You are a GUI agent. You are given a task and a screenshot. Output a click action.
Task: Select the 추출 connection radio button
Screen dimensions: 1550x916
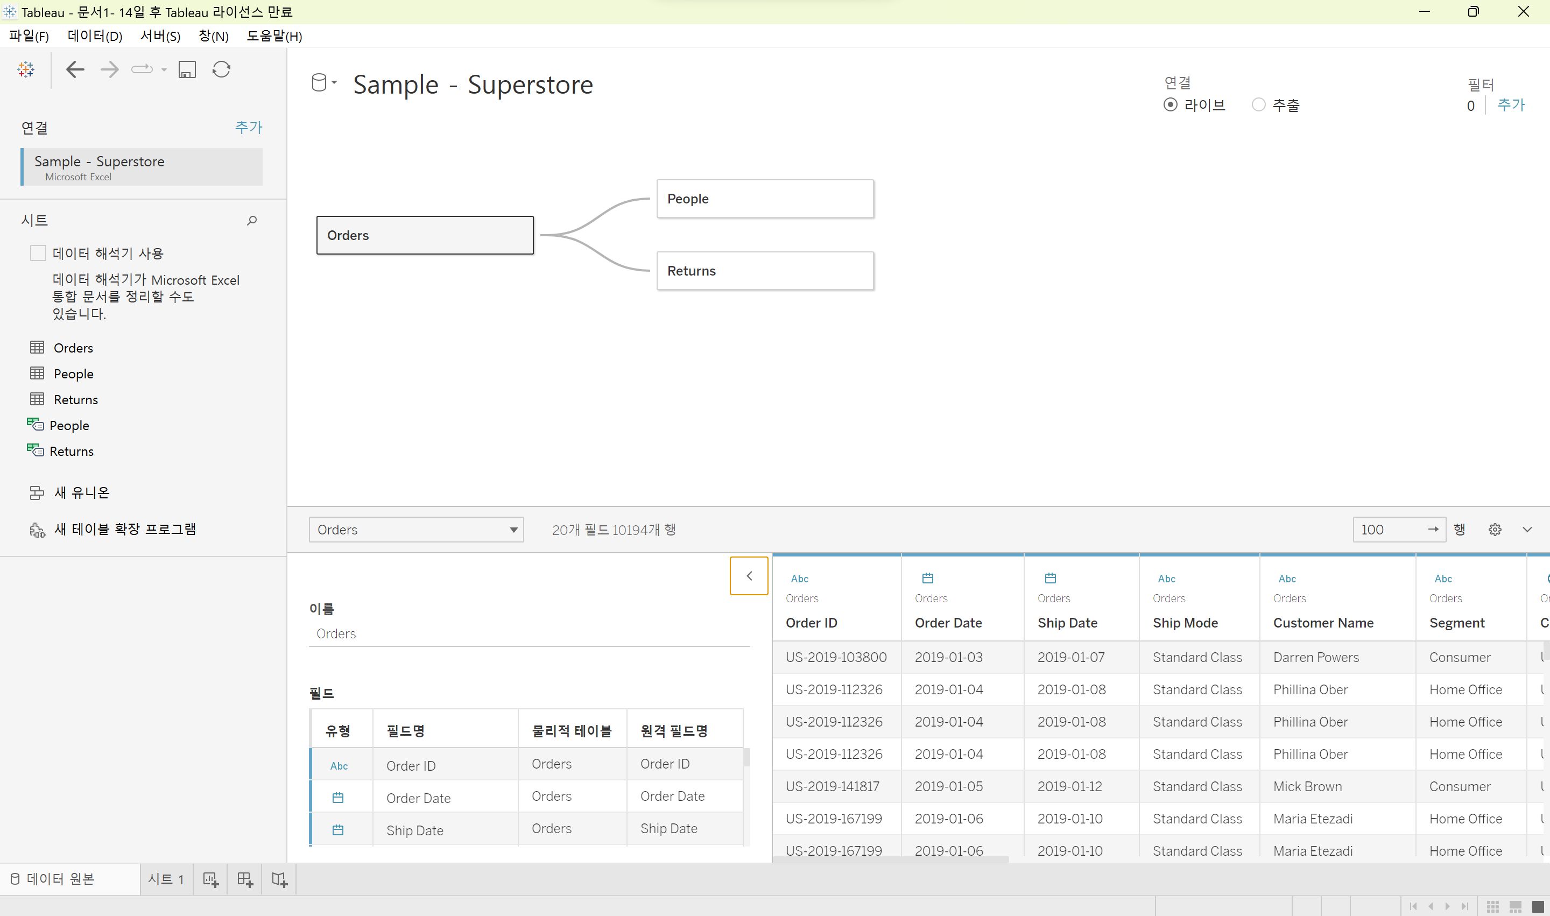coord(1259,105)
